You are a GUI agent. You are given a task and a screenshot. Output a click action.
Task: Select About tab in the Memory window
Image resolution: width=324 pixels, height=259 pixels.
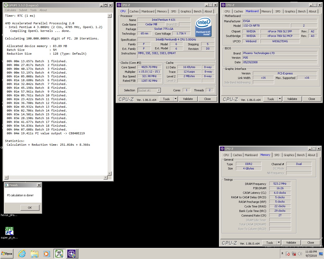312,155
